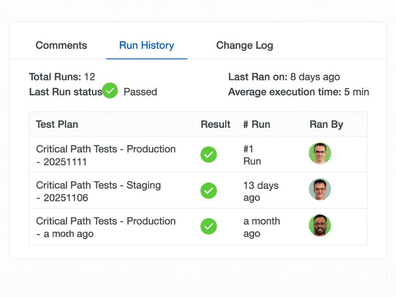Click the avatar in the 13 days ago row
This screenshot has width=396, height=297.
(320, 190)
